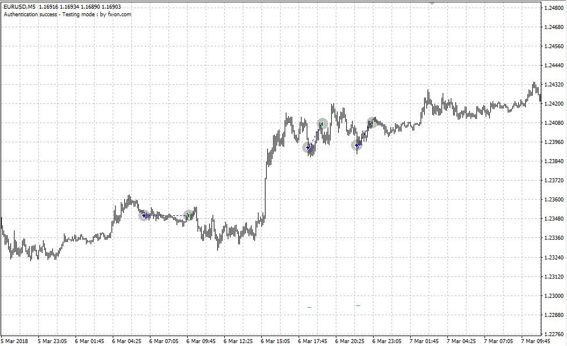Viewport: 567px width, 346px height.
Task: Click the green close marker before 6 Mar 23:05
Action: click(x=372, y=123)
